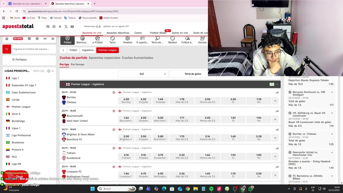Viewport: 343px width, 193px height.
Task: Remove Burnley vs. Chelsea from bet slip
Action: point(332,134)
